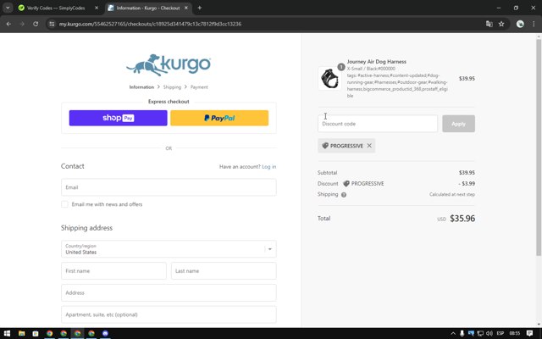The height and width of the screenshot is (339, 542).
Task: Switch to the Verify Codes SimplyCodes tab
Action: 55,8
